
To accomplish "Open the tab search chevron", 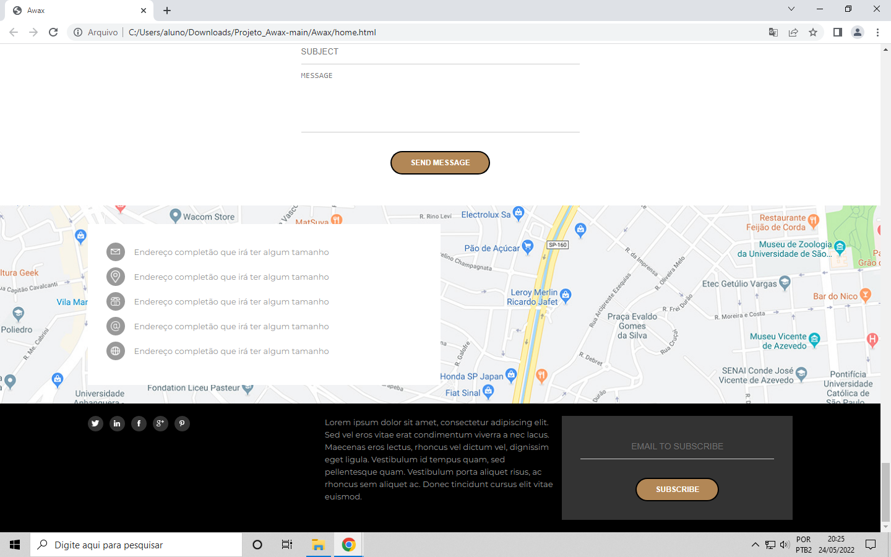I will point(791,9).
